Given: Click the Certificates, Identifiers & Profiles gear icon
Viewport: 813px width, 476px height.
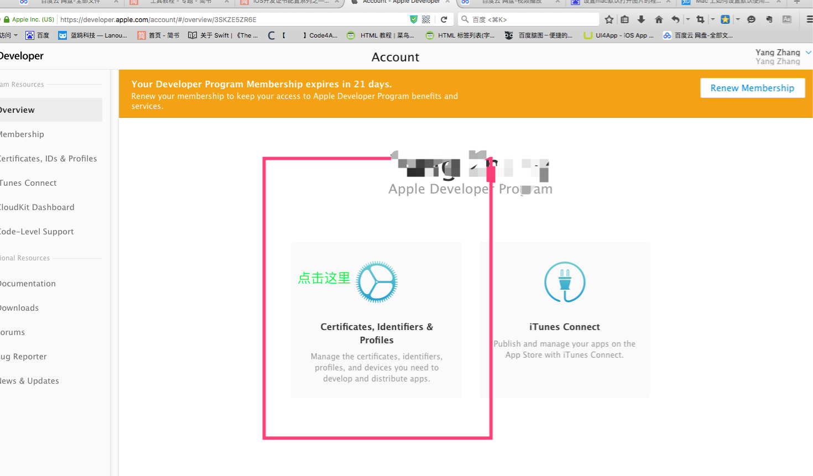Looking at the screenshot, I should 377,282.
